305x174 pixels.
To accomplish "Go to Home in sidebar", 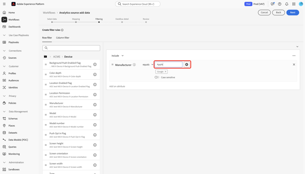I will [11, 13].
